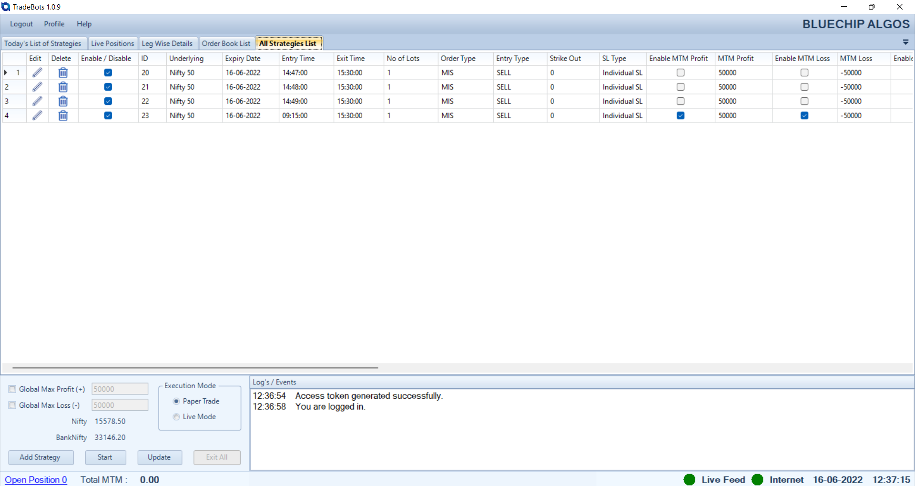Open the Open Position 0 link
The width and height of the screenshot is (915, 486).
[36, 480]
